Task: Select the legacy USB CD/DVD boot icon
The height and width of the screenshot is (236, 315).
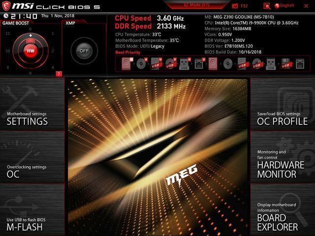Action: 257,63
